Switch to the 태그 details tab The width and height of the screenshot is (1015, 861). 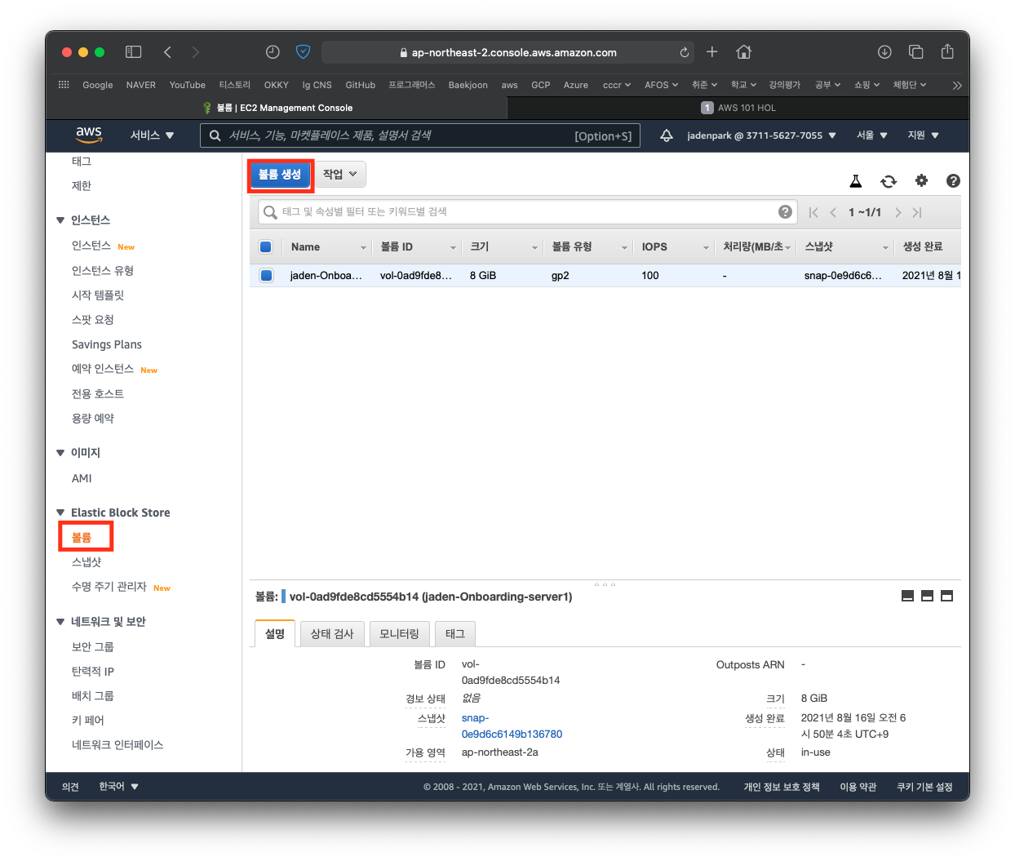click(x=455, y=634)
